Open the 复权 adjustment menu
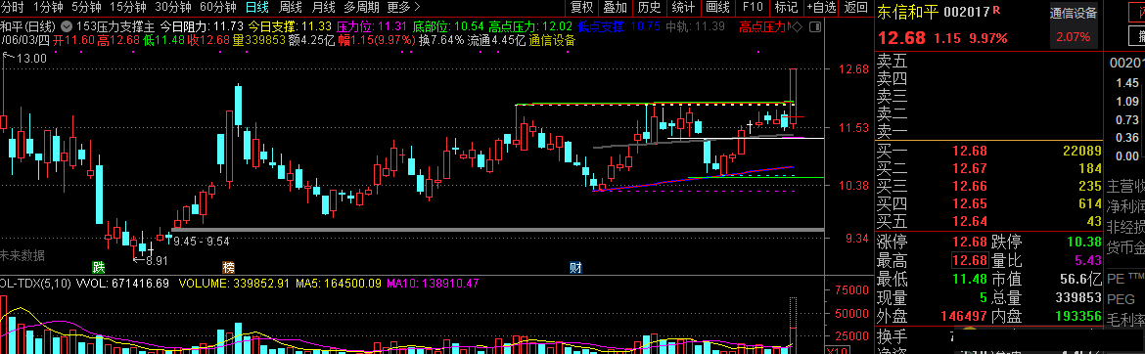 pos(582,7)
